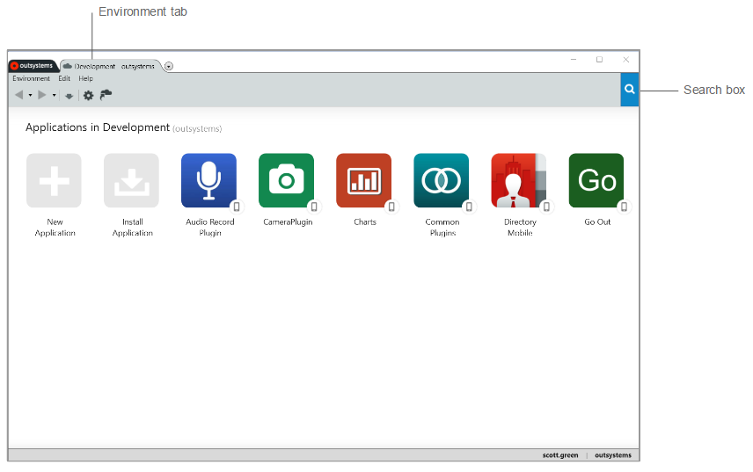This screenshot has width=753, height=472.
Task: Click the download arrow toolbar icon
Action: [x=69, y=96]
